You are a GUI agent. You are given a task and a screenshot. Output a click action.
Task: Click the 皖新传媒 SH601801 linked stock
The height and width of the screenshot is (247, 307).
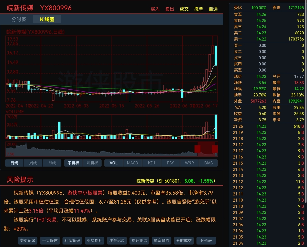[x=176, y=181]
